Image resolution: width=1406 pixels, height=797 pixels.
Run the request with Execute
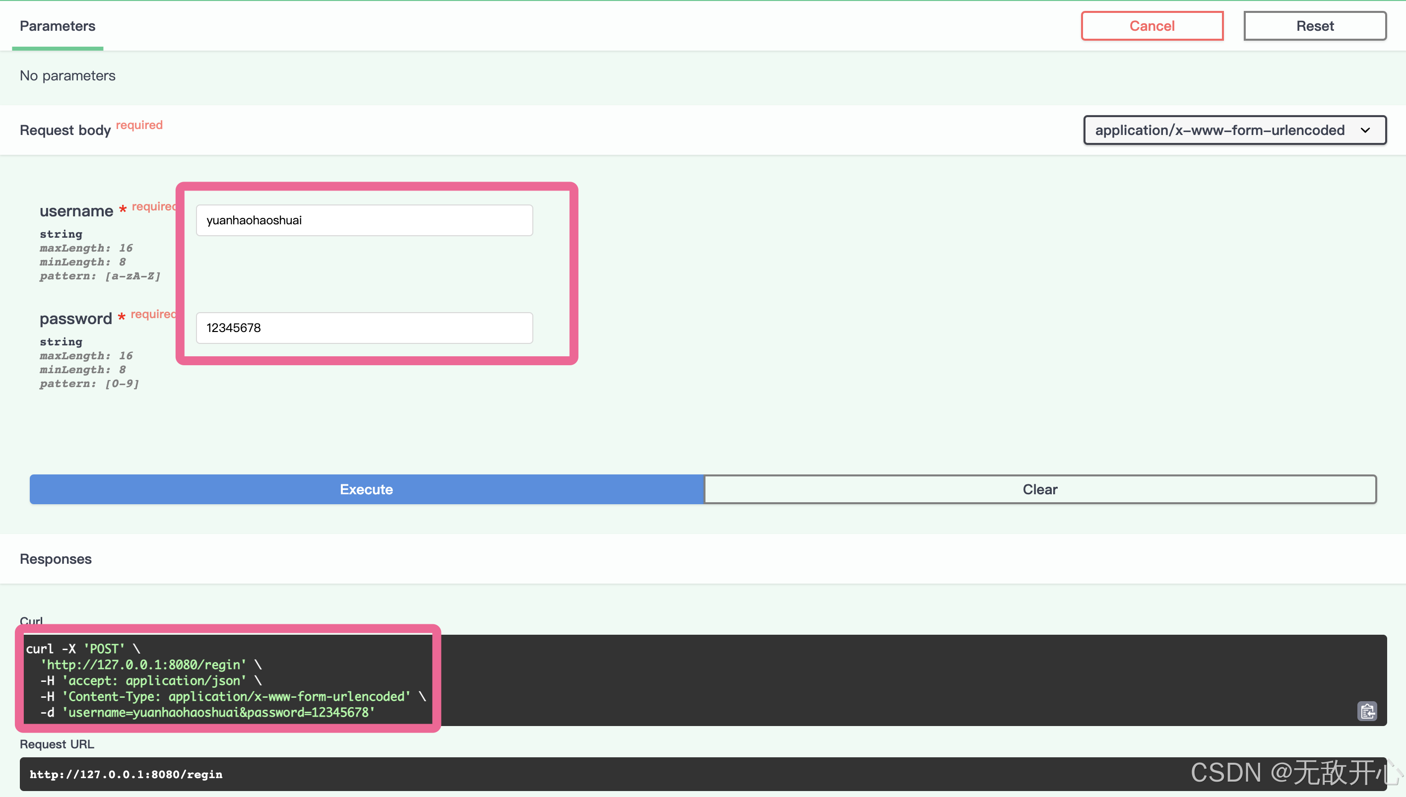(367, 489)
